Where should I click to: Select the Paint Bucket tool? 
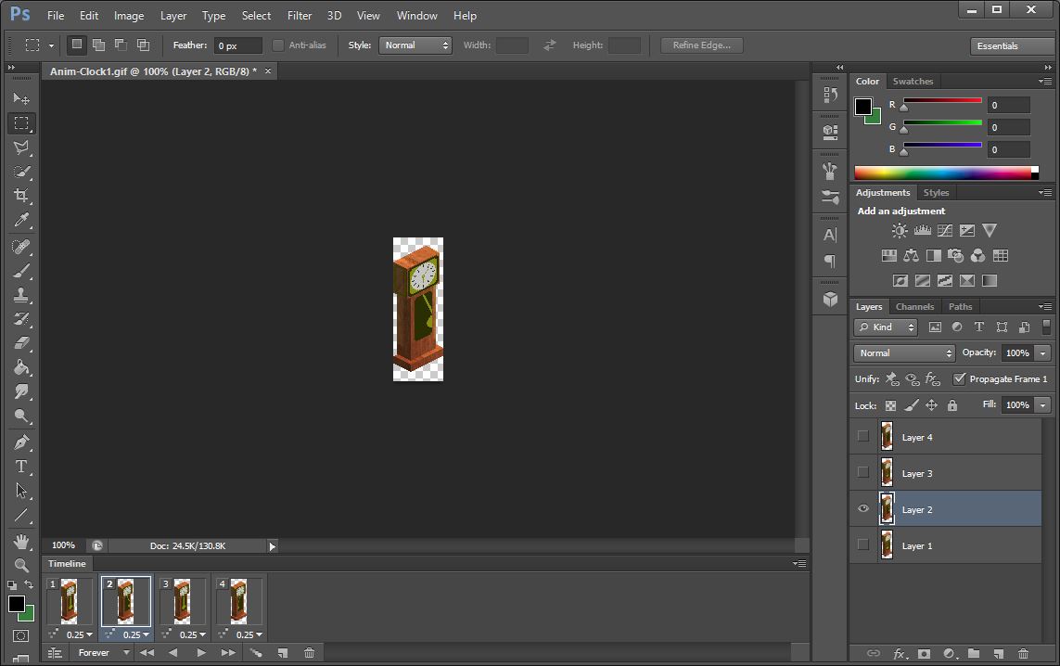point(21,368)
